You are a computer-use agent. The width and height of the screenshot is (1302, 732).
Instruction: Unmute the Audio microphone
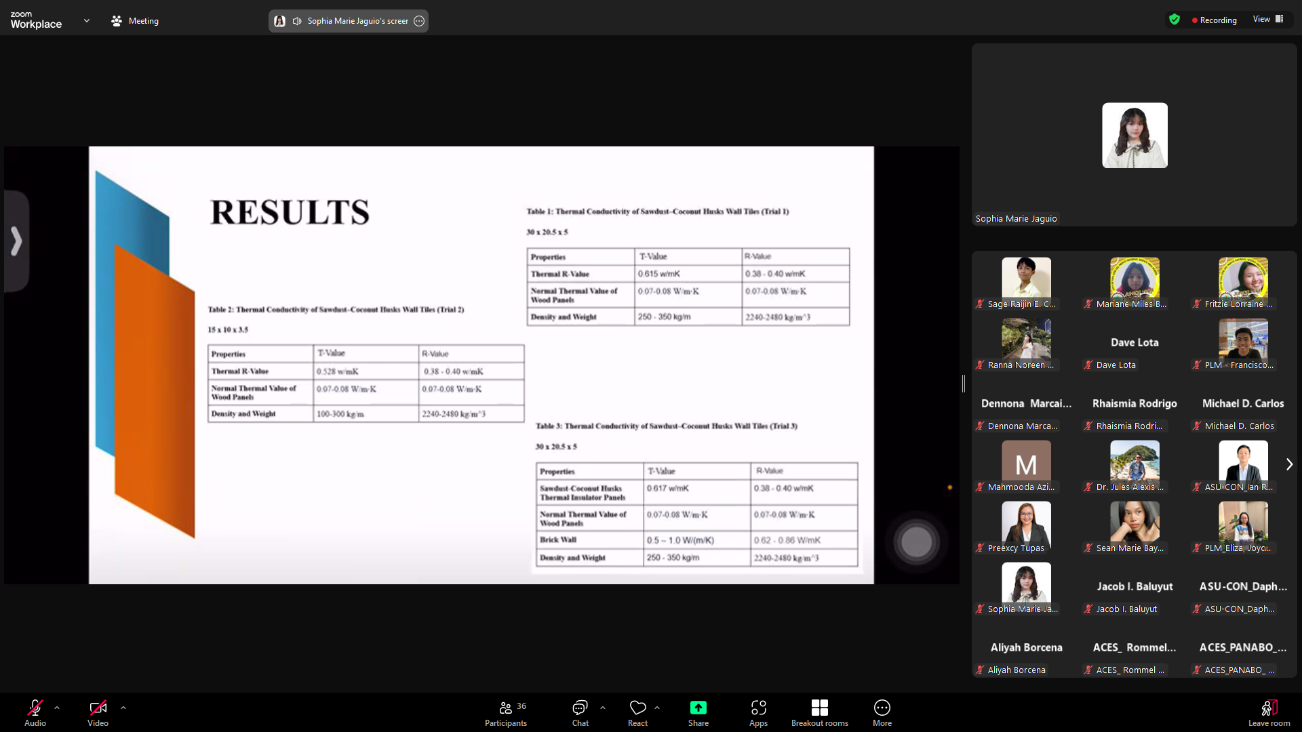[35, 708]
